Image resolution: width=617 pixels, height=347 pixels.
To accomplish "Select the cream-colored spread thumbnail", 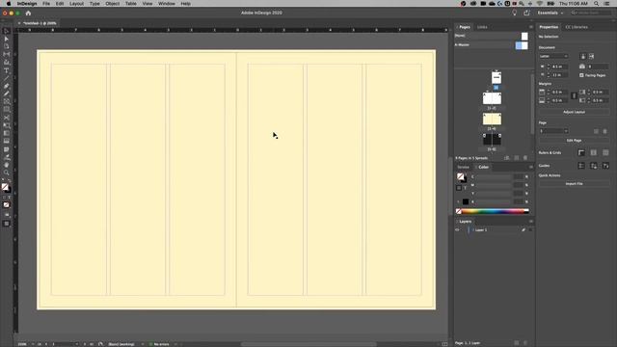I will click(x=492, y=120).
